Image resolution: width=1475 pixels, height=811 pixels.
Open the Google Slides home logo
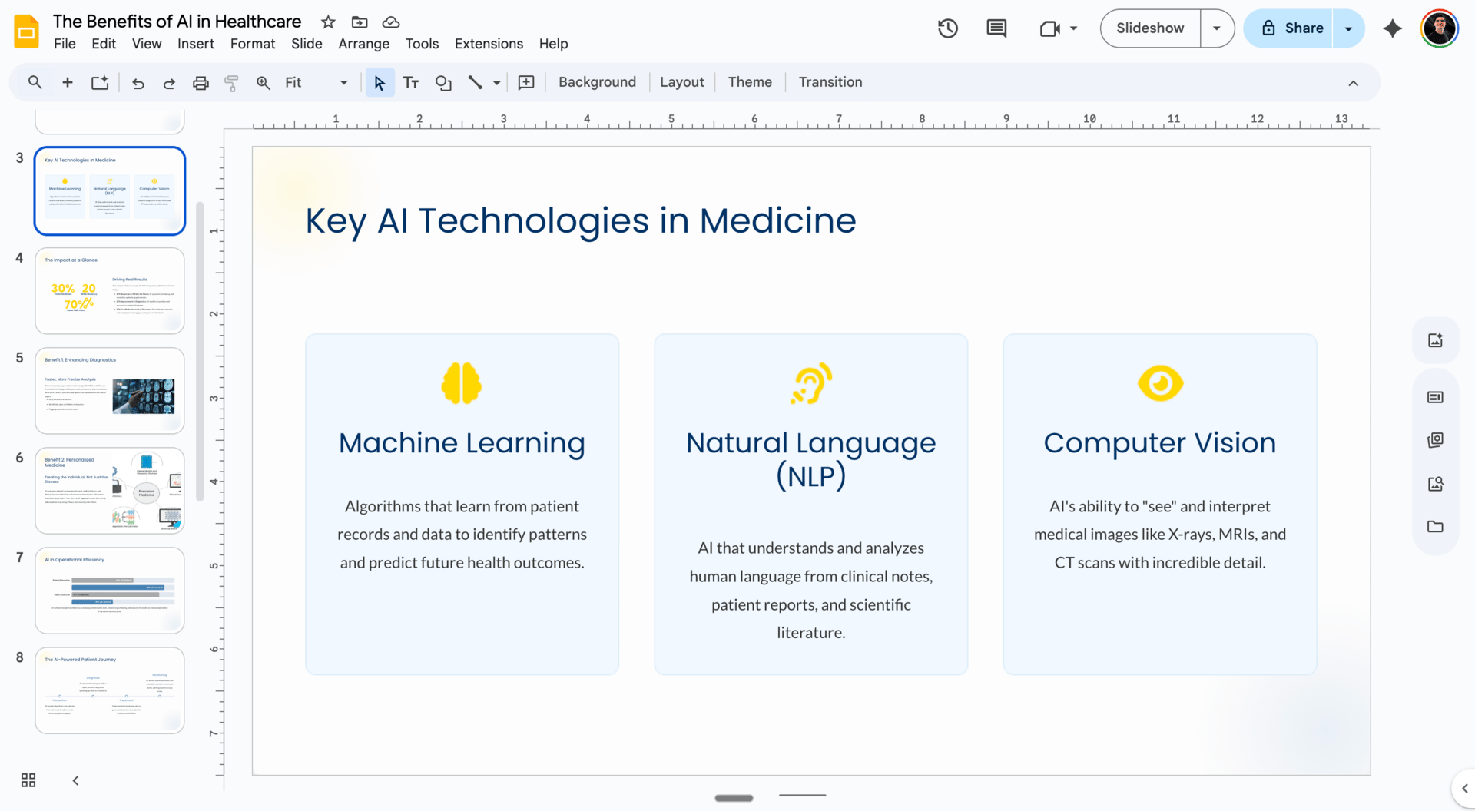[x=27, y=31]
